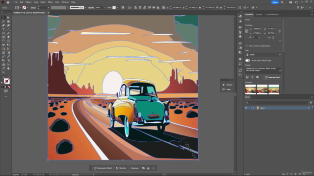The width and height of the screenshot is (314, 176).
Task: Open the Type dropdown showing Scene
Action: coord(263,55)
